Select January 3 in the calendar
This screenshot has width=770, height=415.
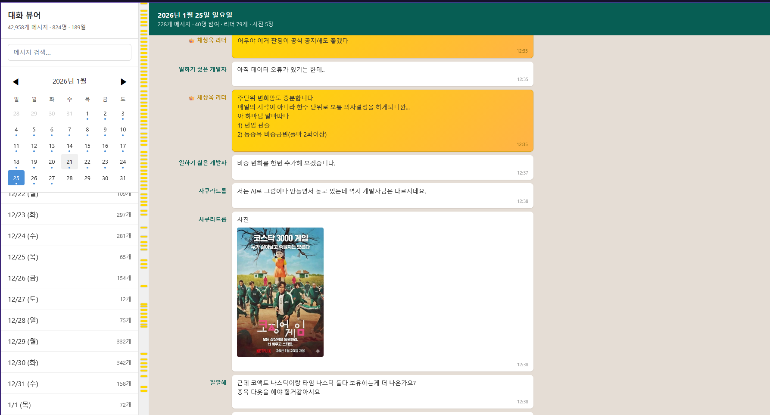click(x=123, y=114)
